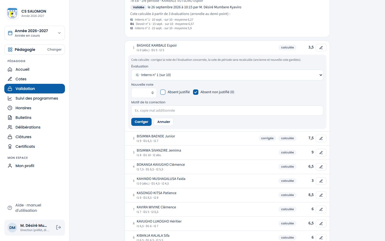Click the Motif de la correction field

coord(227,111)
